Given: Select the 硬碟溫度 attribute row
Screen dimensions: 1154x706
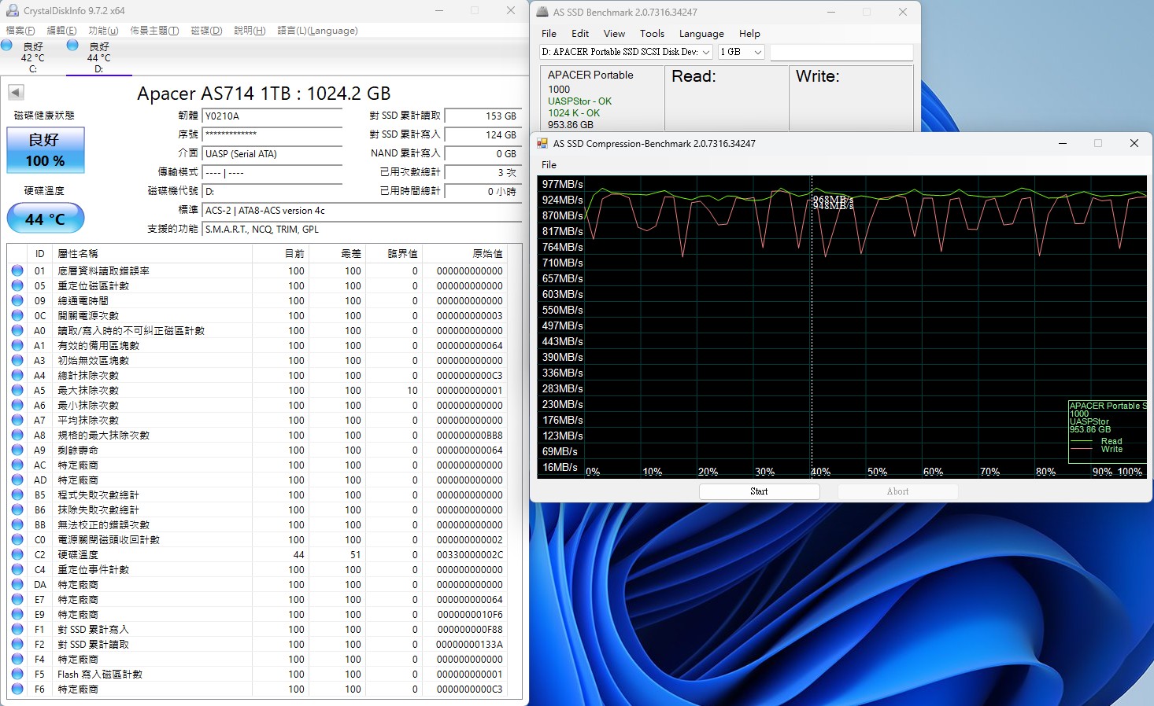Looking at the screenshot, I should [257, 554].
